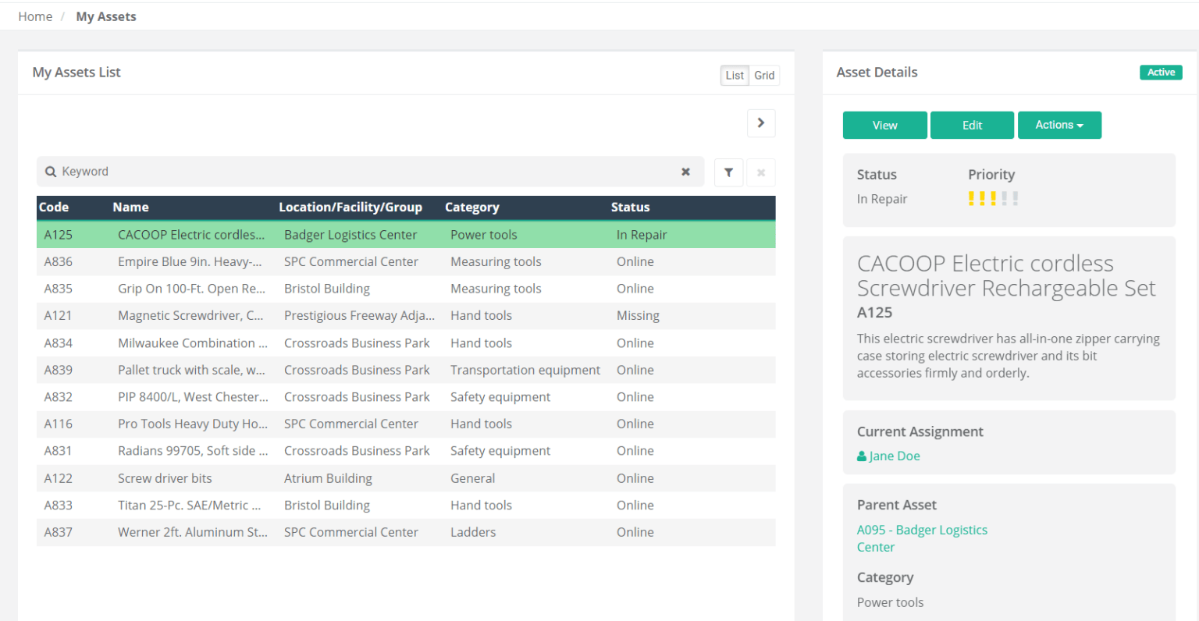1199x621 pixels.
Task: Clear the keyword search with the X icon
Action: [x=685, y=172]
